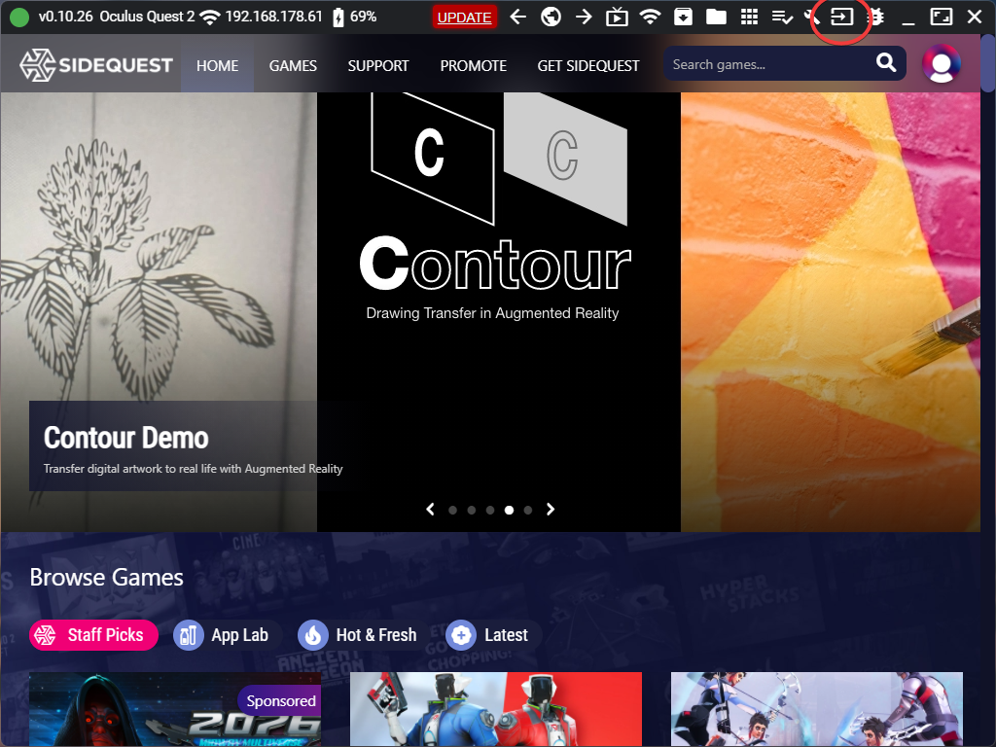Viewport: 996px width, 747px height.
Task: Click the red UPDATE button
Action: click(x=464, y=18)
